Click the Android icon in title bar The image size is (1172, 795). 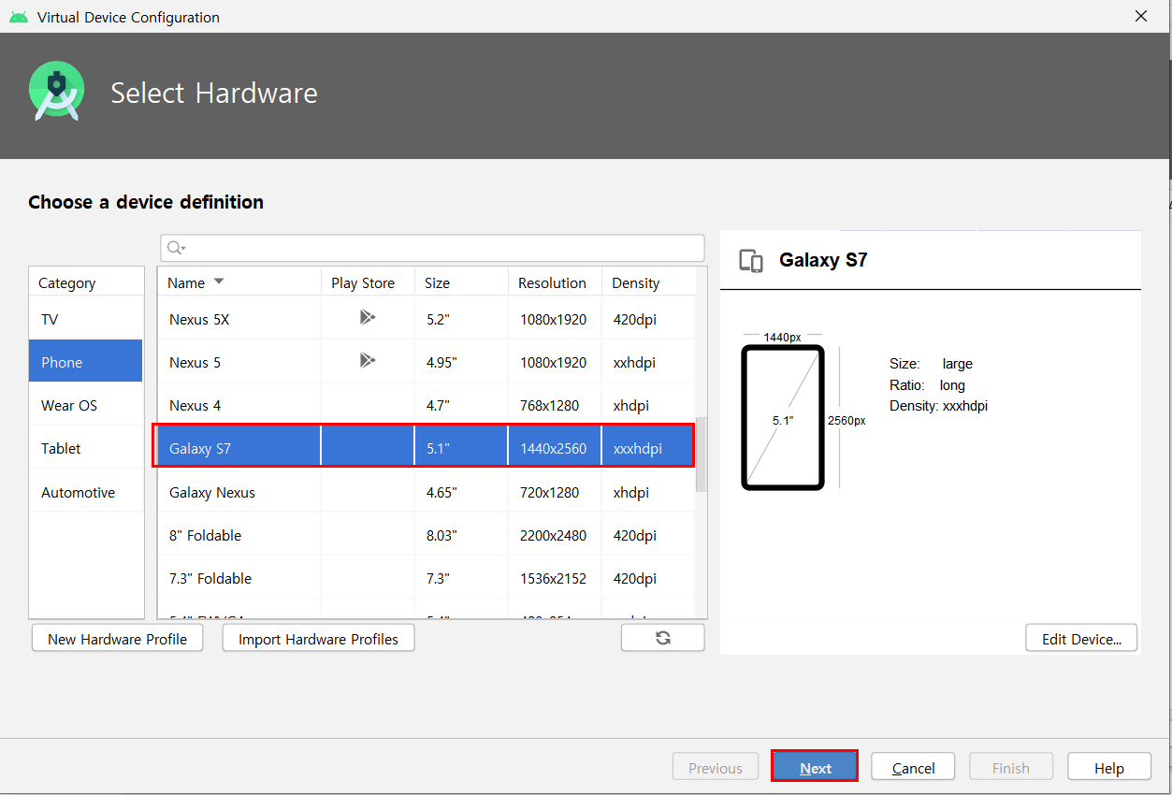coord(19,17)
